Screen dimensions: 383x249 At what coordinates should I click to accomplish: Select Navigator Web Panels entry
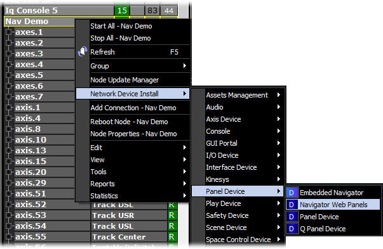(x=333, y=205)
